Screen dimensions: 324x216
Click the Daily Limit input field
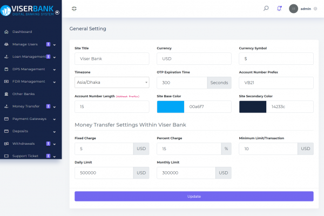(x=104, y=173)
